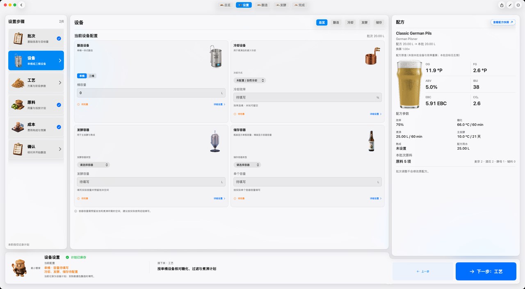Switch to the 酿造 tab in top bar
The image size is (525, 289).
262,5
